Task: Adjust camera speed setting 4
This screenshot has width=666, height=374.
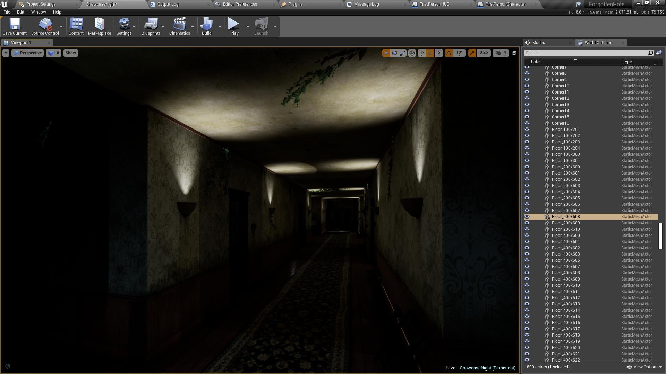Action: 501,53
